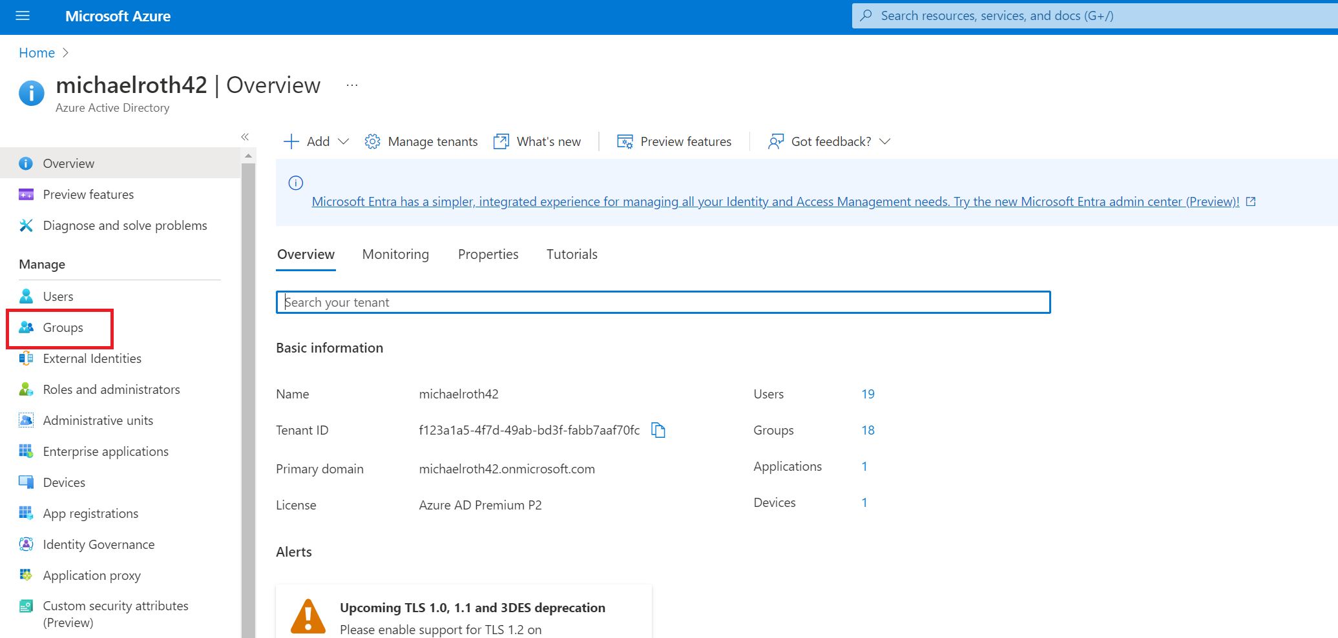
Task: Open Enterprise applications icon
Action: [26, 451]
